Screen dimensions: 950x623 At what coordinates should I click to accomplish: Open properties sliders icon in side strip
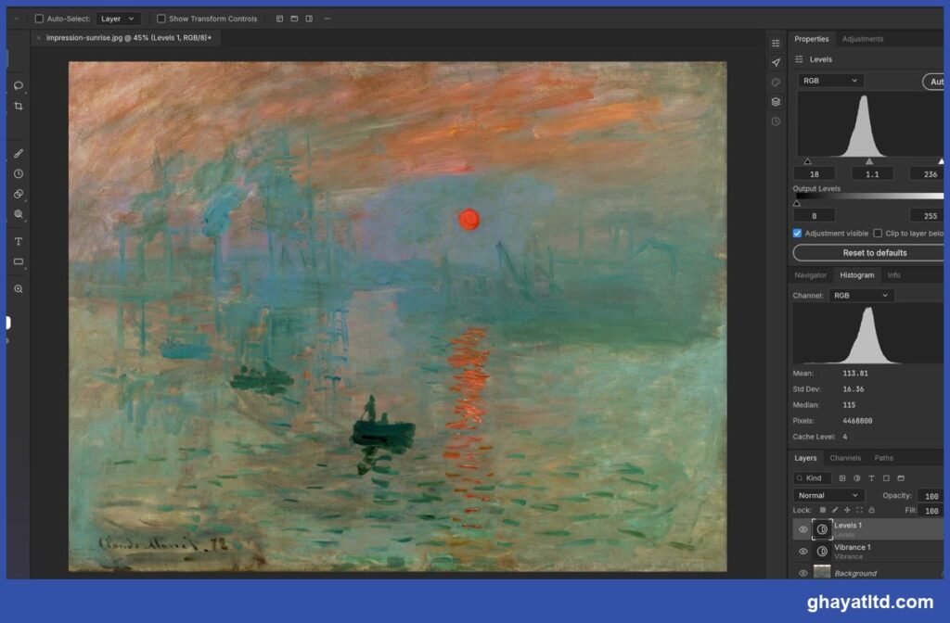point(776,43)
